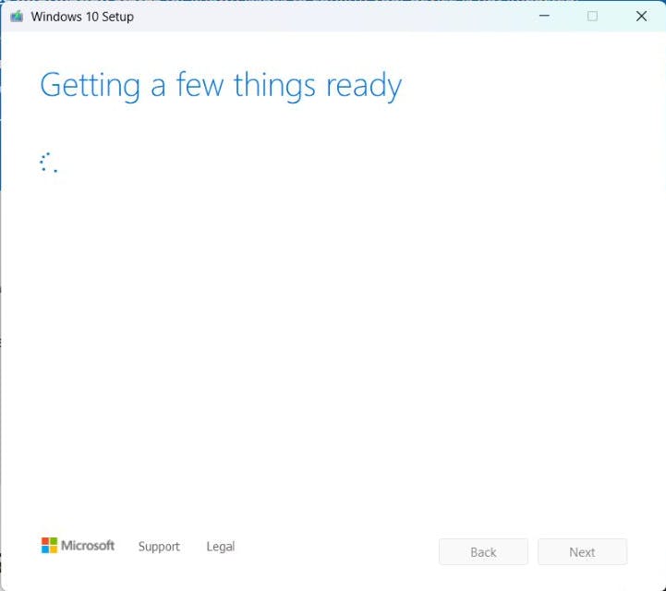Click the Windows 10 Setup title bar icon

tap(17, 17)
